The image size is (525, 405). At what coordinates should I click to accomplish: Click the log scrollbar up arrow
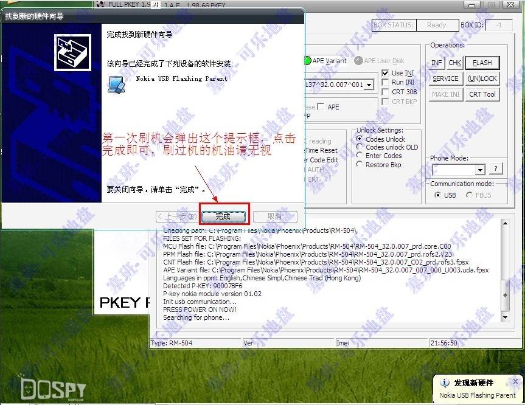pos(505,223)
